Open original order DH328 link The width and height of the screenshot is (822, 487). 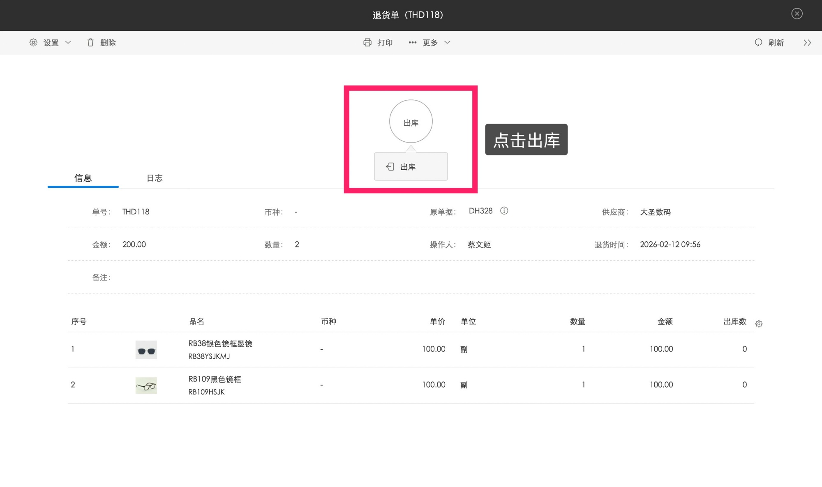tap(480, 211)
